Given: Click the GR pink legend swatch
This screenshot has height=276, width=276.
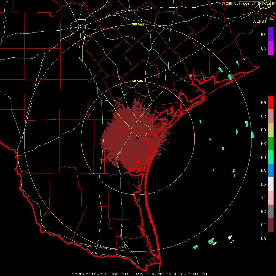Looking at the screenshot, I should tap(271, 116).
